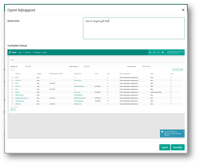The image size is (198, 164).
Task: Open the help question mark icon
Action: [x=154, y=52]
